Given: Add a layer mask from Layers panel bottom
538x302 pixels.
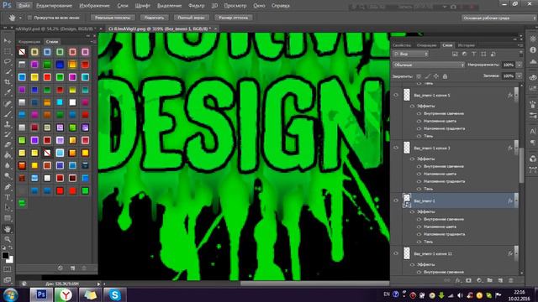Looking at the screenshot, I should pos(468,280).
